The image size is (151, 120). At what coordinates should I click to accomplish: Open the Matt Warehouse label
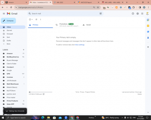pyautogui.click(x=13, y=84)
